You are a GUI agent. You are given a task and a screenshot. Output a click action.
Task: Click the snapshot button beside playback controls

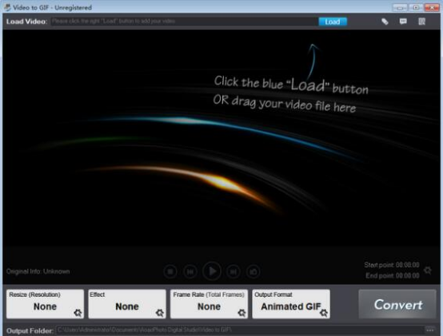tap(253, 271)
